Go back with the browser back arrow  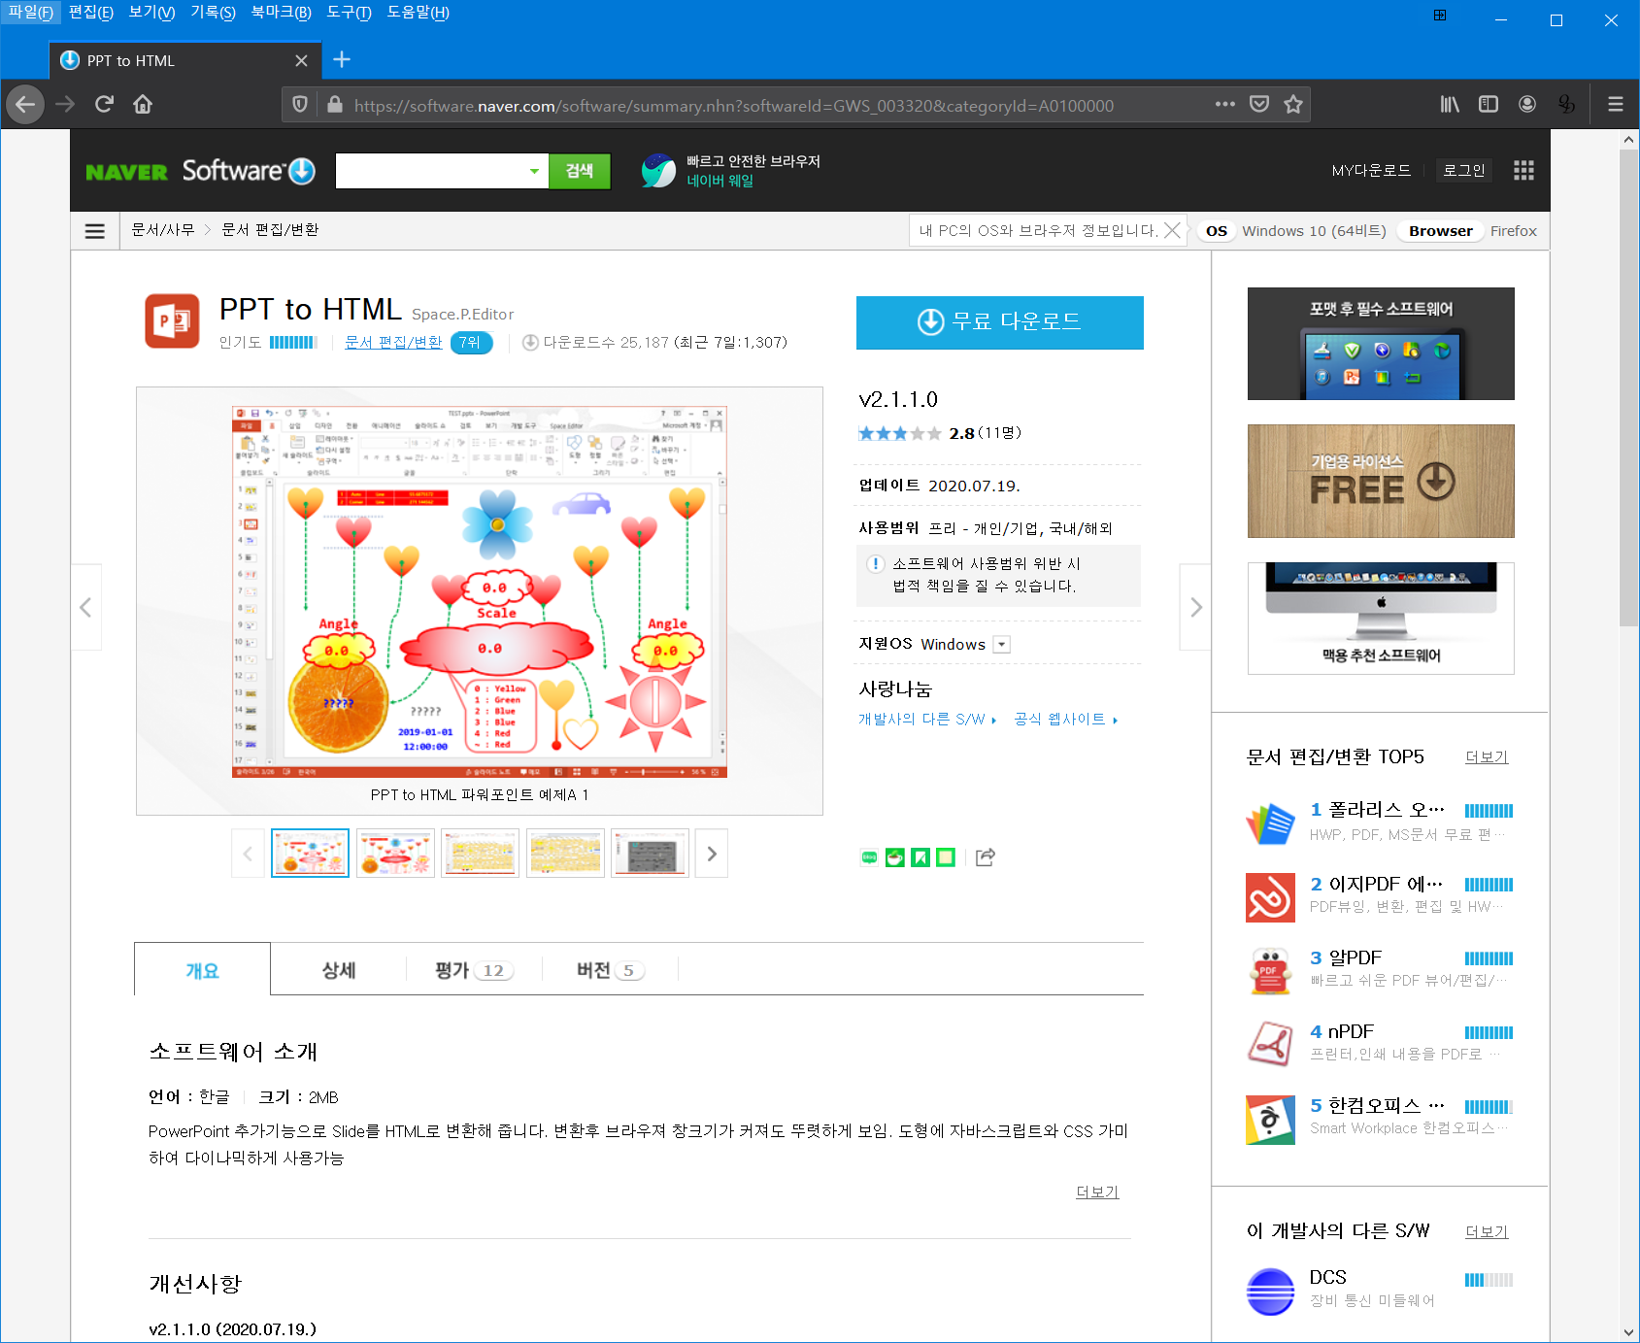click(25, 104)
